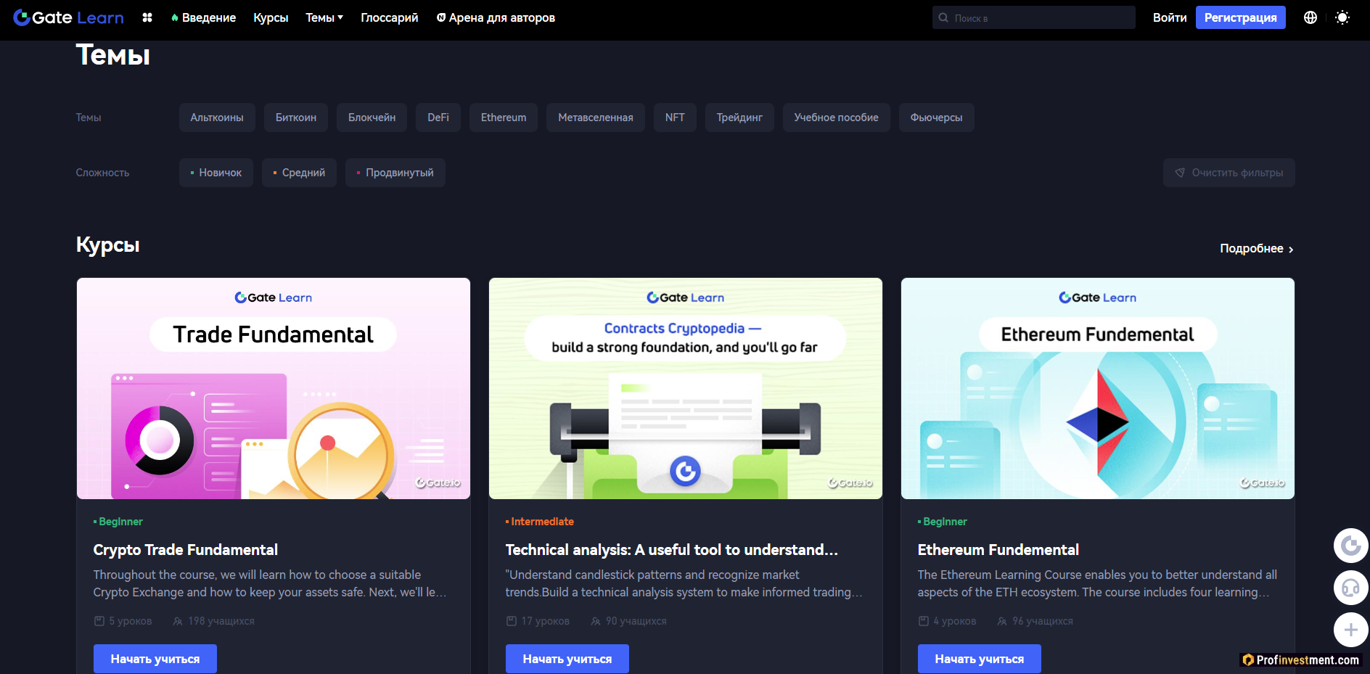
Task: Open support headset chat icon
Action: [x=1351, y=588]
